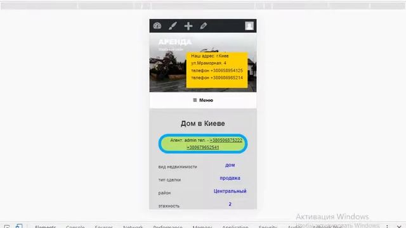Screen dimensions: 406x228
Task: Click the 'район' label
Action: click(x=164, y=193)
